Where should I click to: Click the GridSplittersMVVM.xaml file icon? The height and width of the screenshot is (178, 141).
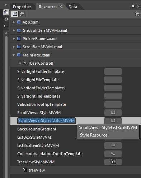point(19,30)
